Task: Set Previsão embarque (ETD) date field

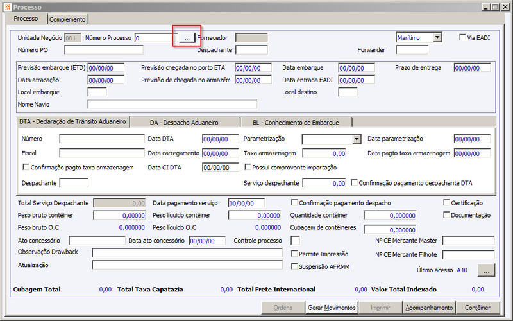Action: [106, 68]
